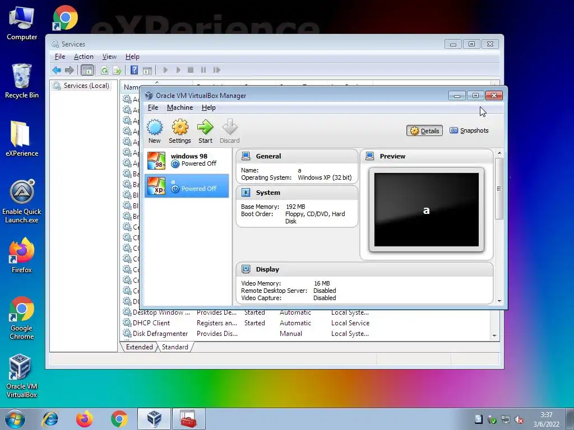Open the Services window View menu

(x=109, y=57)
